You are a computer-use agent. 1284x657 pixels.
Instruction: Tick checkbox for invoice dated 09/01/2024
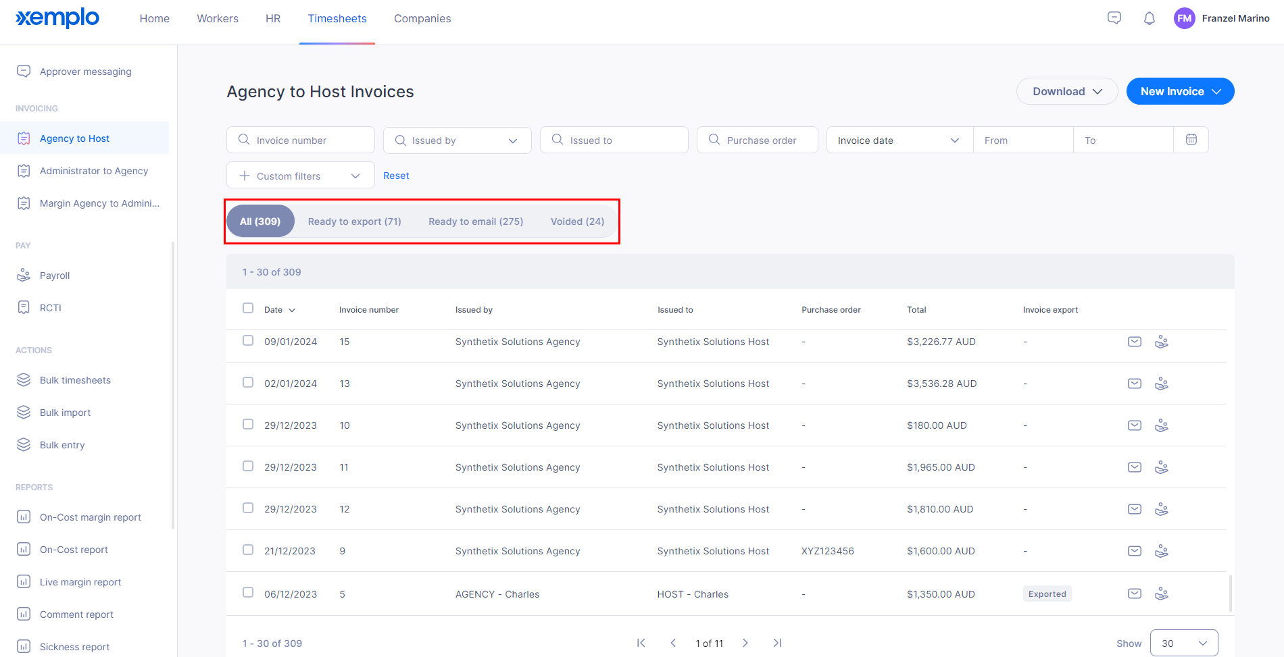coord(248,340)
